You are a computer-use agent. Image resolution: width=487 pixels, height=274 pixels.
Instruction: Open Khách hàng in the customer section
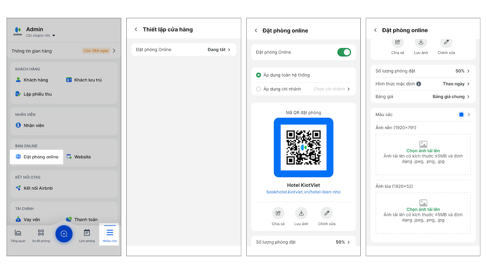pos(32,80)
